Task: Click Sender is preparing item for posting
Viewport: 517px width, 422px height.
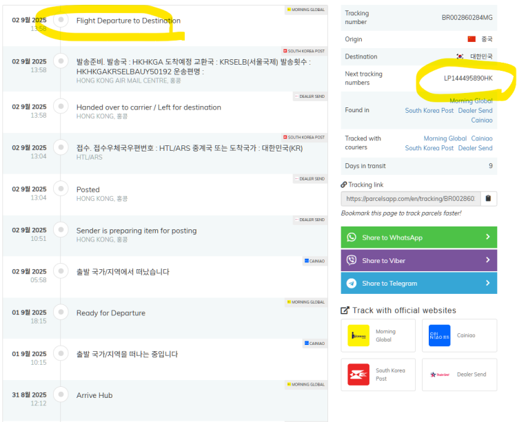Action: pos(136,231)
